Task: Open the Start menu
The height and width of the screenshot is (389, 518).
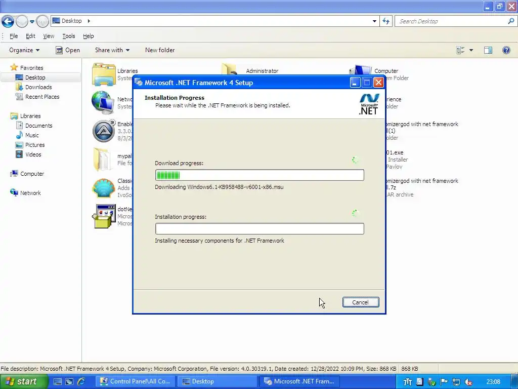Action: (24, 381)
